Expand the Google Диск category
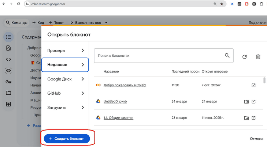Screen dimensions: 267x147 click(x=65, y=79)
